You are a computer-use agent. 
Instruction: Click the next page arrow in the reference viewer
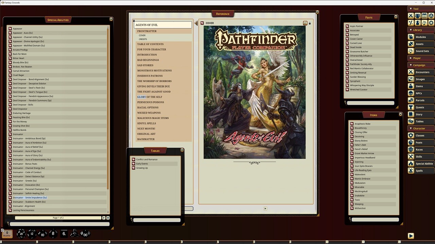click(x=265, y=208)
